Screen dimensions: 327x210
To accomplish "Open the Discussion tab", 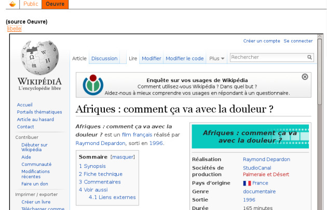I will coord(104,58).
